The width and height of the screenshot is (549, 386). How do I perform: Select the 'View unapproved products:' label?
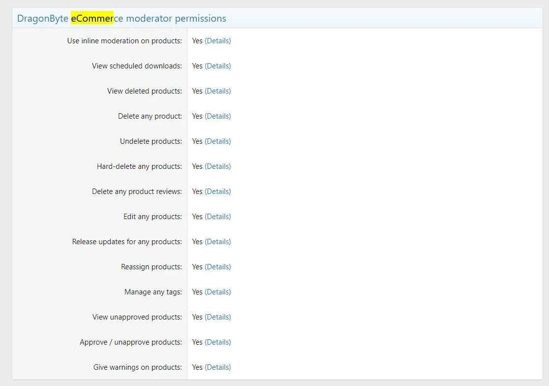pyautogui.click(x=137, y=317)
